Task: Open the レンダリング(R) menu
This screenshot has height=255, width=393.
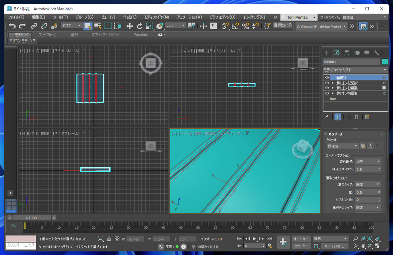Action: tap(254, 17)
